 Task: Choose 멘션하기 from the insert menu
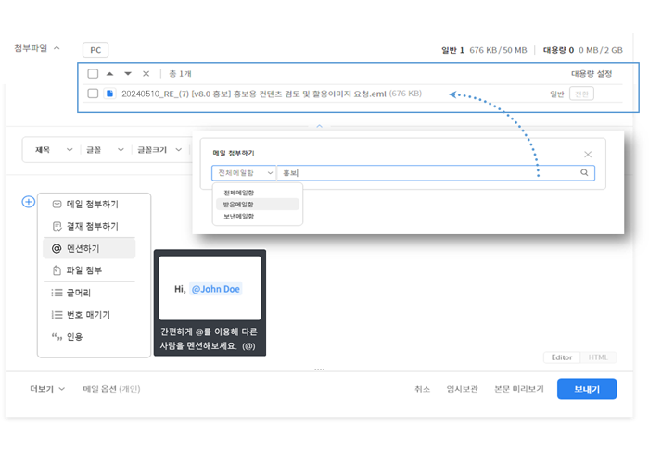[90, 248]
